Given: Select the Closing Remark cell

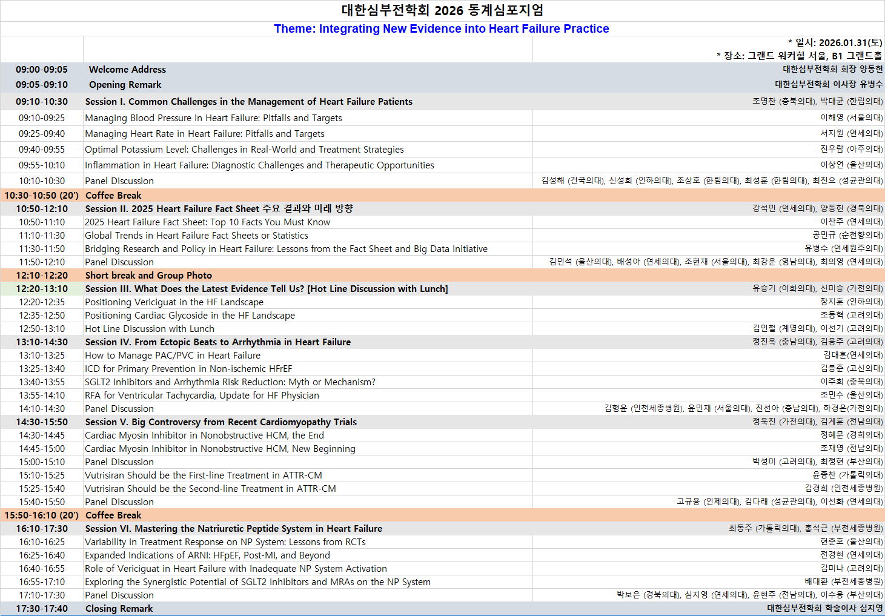Looking at the screenshot, I should pos(119,609).
